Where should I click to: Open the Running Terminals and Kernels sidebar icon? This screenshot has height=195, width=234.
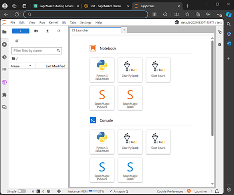(x=4, y=44)
